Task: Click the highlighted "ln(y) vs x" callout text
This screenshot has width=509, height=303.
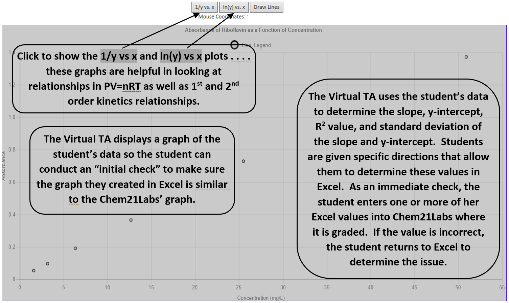Action: coord(181,56)
